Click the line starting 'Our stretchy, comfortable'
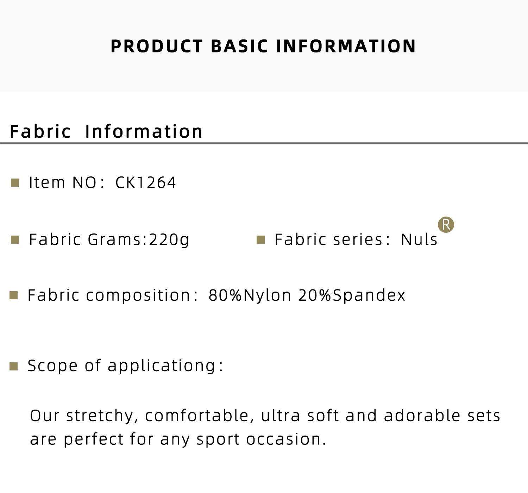Viewport: 528px width, 493px height. coord(265,416)
